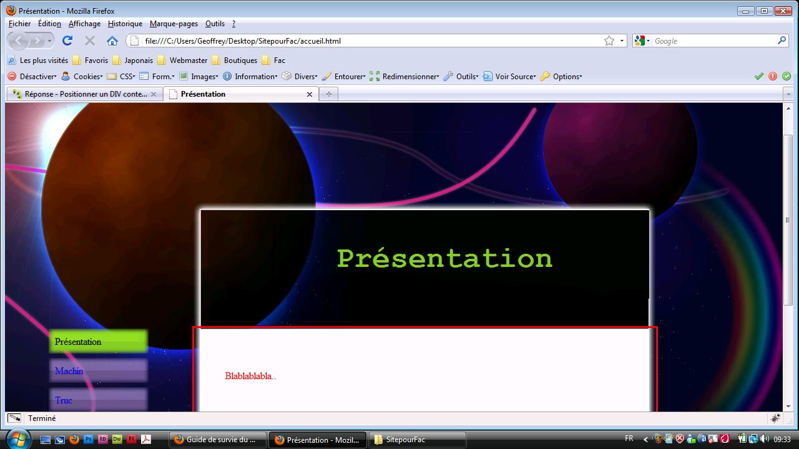Image resolution: width=799 pixels, height=449 pixels.
Task: Launch Dreamweaver from the quick launch
Action: point(117,439)
